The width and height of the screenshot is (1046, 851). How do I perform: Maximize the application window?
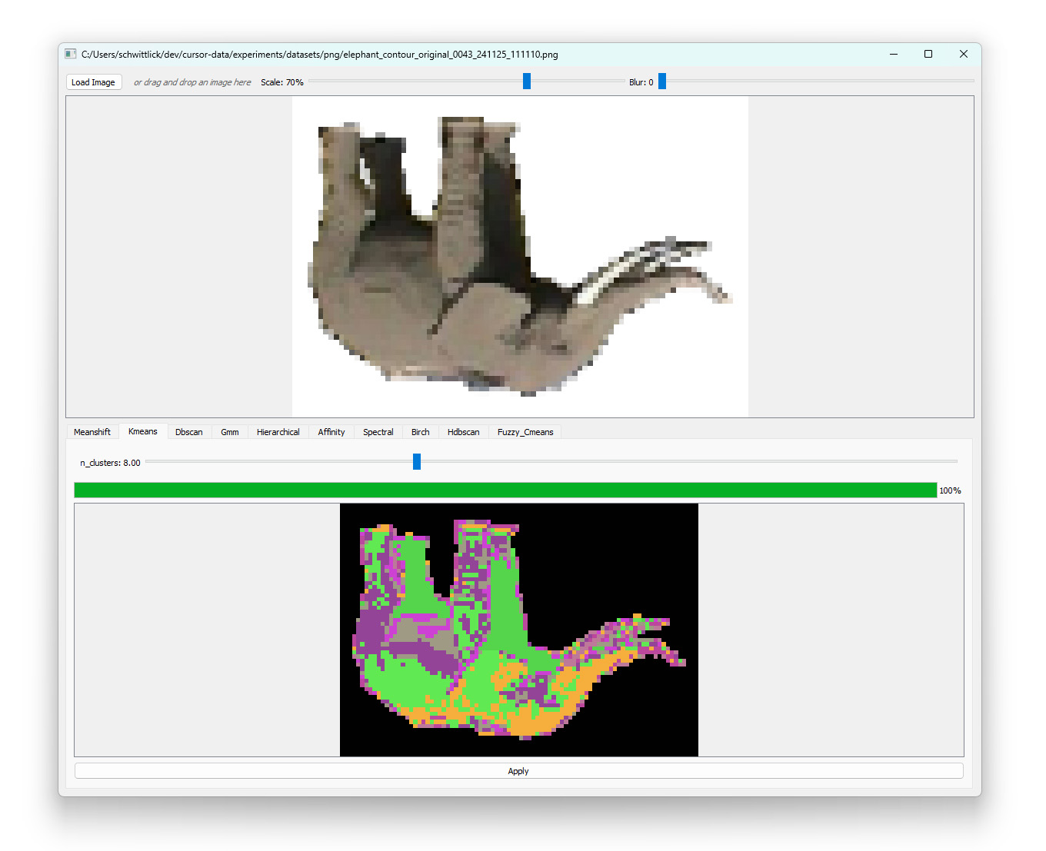(928, 54)
